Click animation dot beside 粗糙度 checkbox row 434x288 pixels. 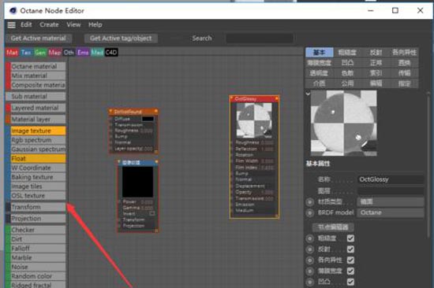[310, 238]
